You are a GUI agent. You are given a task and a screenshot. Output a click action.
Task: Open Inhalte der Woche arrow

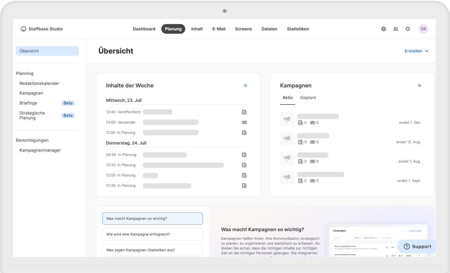click(245, 85)
